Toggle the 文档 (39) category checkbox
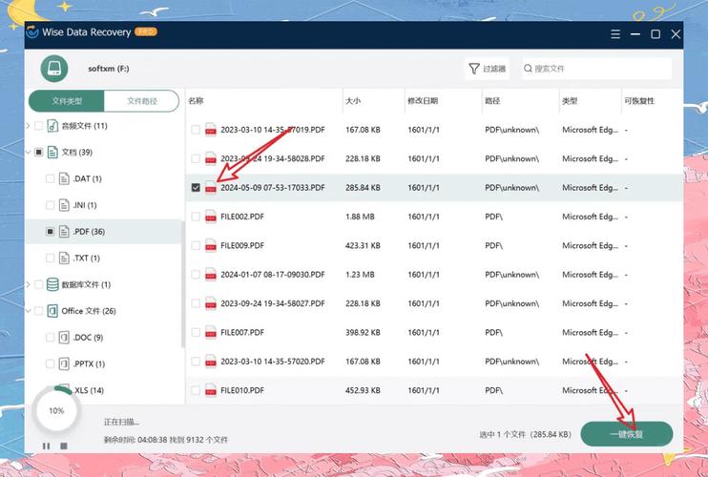Screen dimensions: 708x477 (x=39, y=152)
